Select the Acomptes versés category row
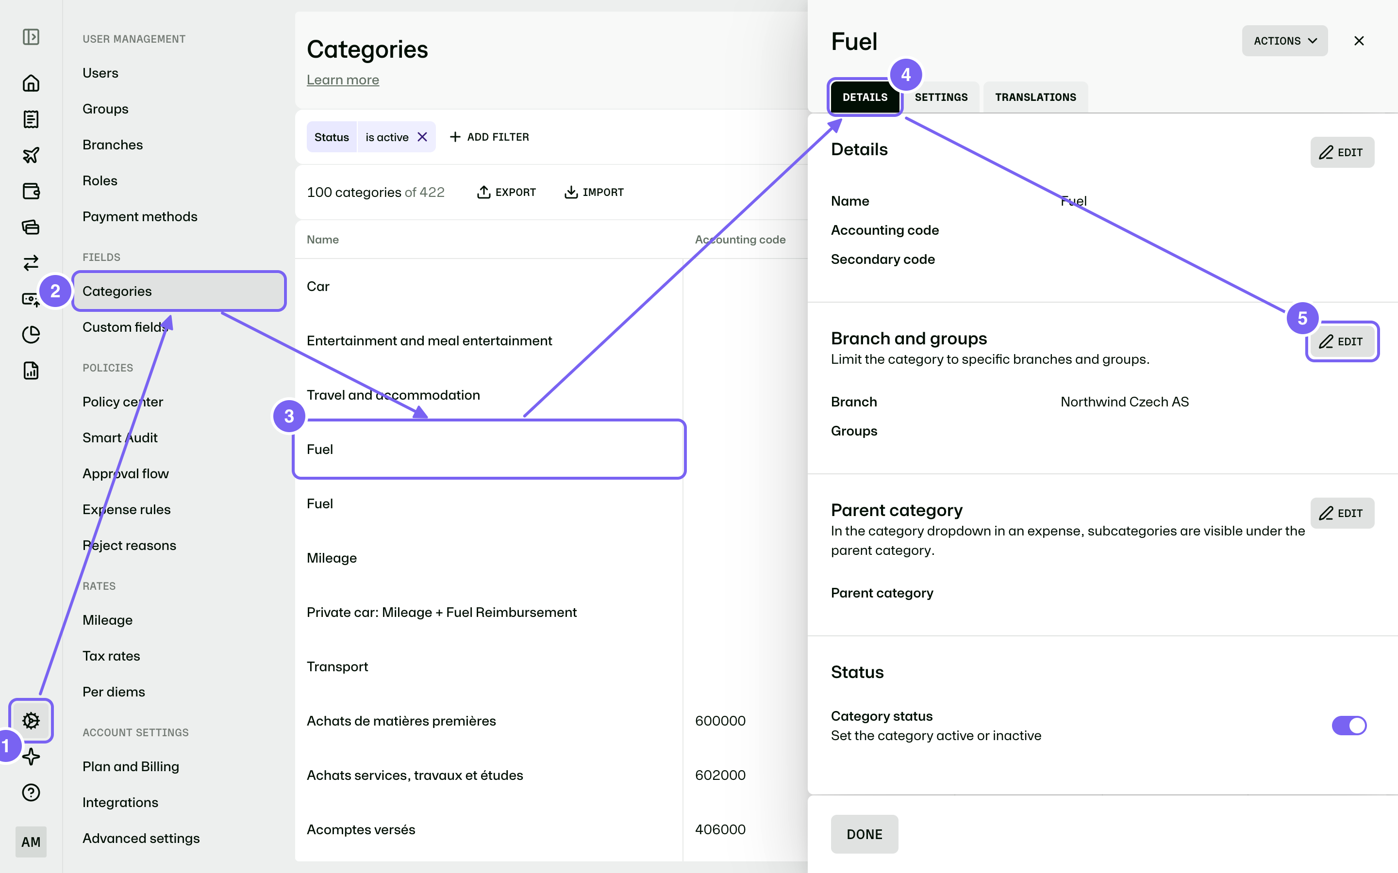Screen dimensions: 1398x873 click(489, 829)
